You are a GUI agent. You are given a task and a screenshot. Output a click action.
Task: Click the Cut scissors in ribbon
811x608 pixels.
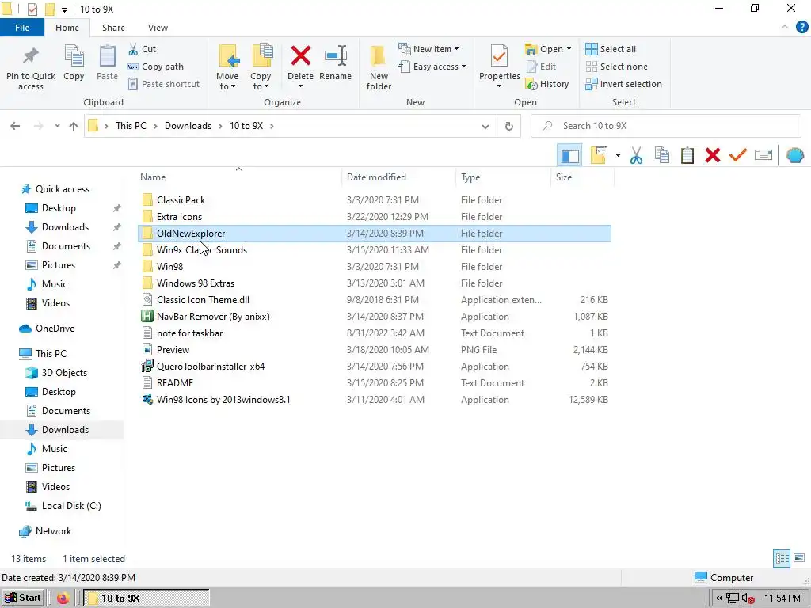(x=133, y=49)
